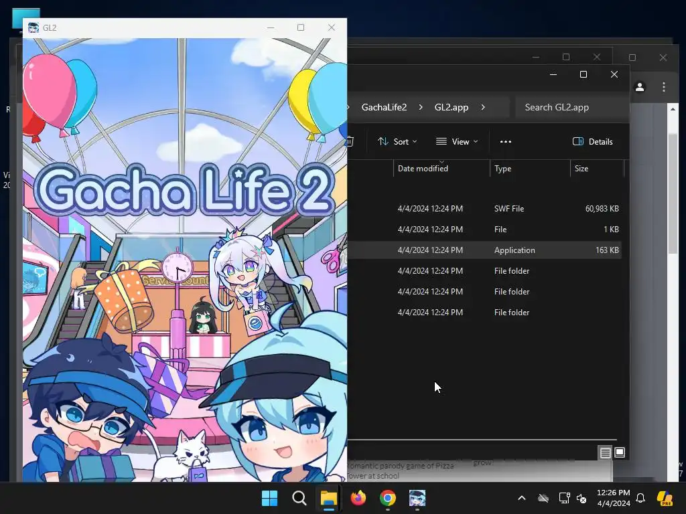Open the See more options ellipsis menu
Image resolution: width=686 pixels, height=514 pixels.
click(x=506, y=142)
